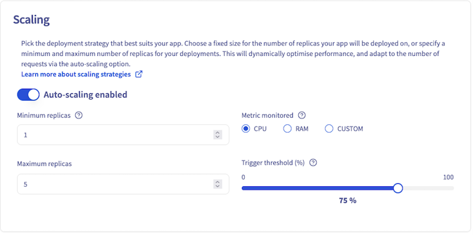The width and height of the screenshot is (473, 235).
Task: Click the help icon beside Metric monitored
Action: [x=302, y=115]
